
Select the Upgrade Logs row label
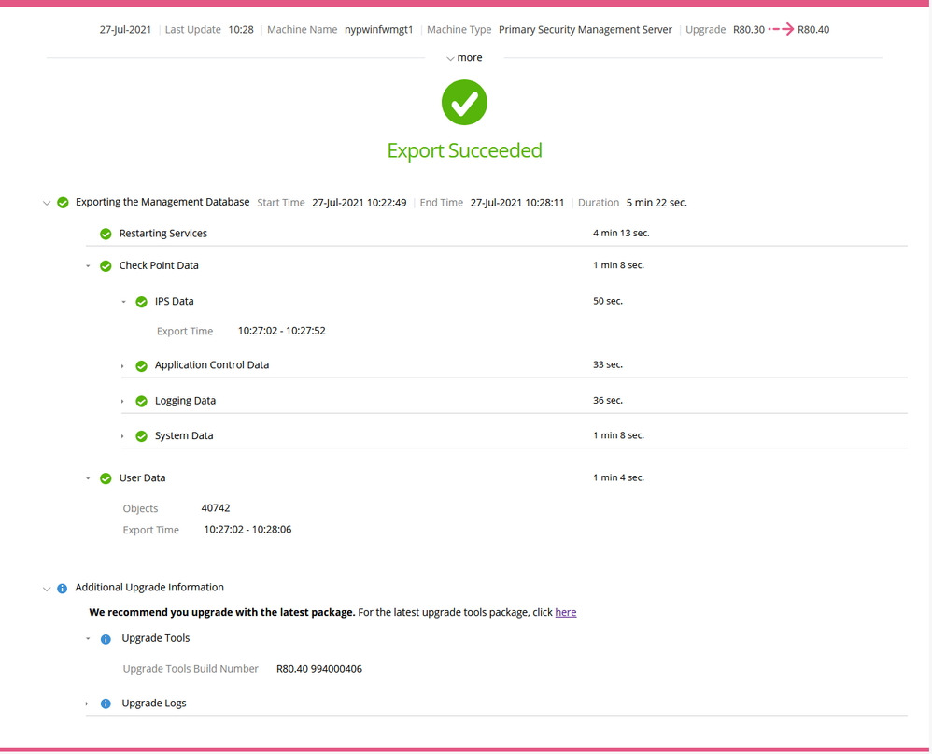[x=154, y=704]
